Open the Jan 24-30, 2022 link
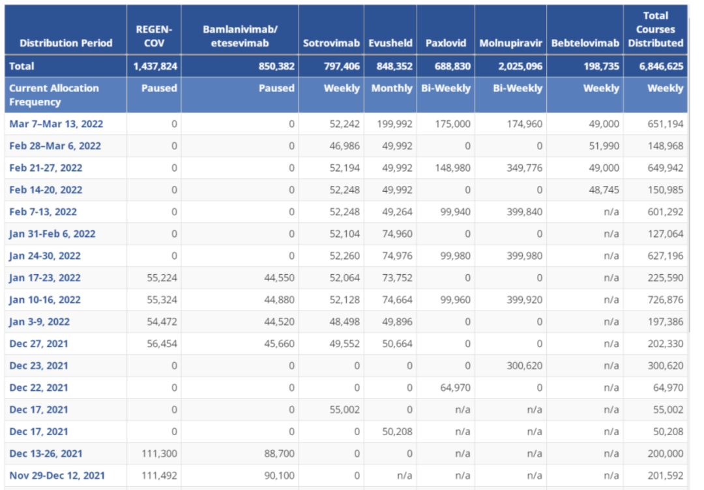Viewport: 704px width, 490px height. [45, 256]
